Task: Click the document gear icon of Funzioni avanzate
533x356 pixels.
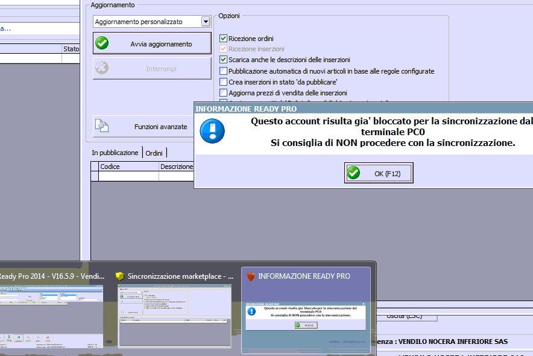Action: click(x=102, y=126)
